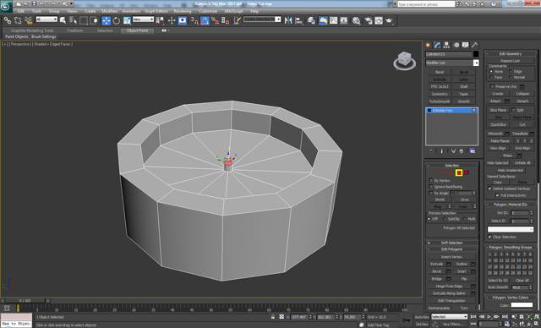Click the Mirror tool icon
This screenshot has height=328, width=541.
[x=288, y=20]
